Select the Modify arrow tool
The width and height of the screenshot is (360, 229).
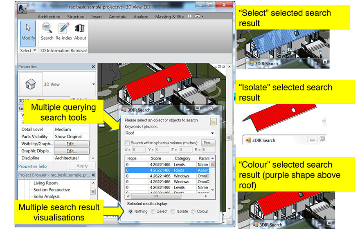pyautogui.click(x=28, y=33)
